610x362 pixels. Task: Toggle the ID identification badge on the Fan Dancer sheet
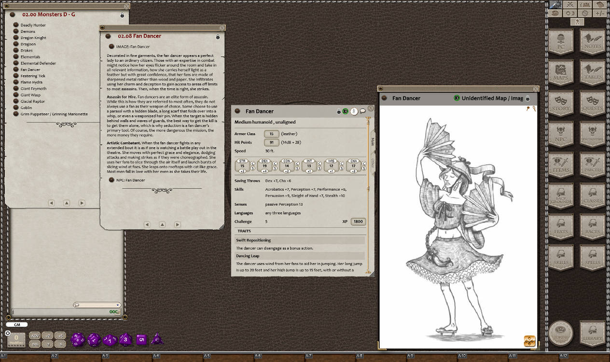pos(346,111)
